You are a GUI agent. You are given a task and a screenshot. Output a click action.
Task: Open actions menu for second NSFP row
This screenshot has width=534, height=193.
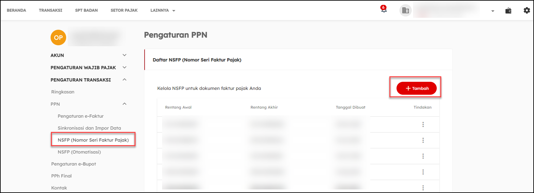coord(423,140)
